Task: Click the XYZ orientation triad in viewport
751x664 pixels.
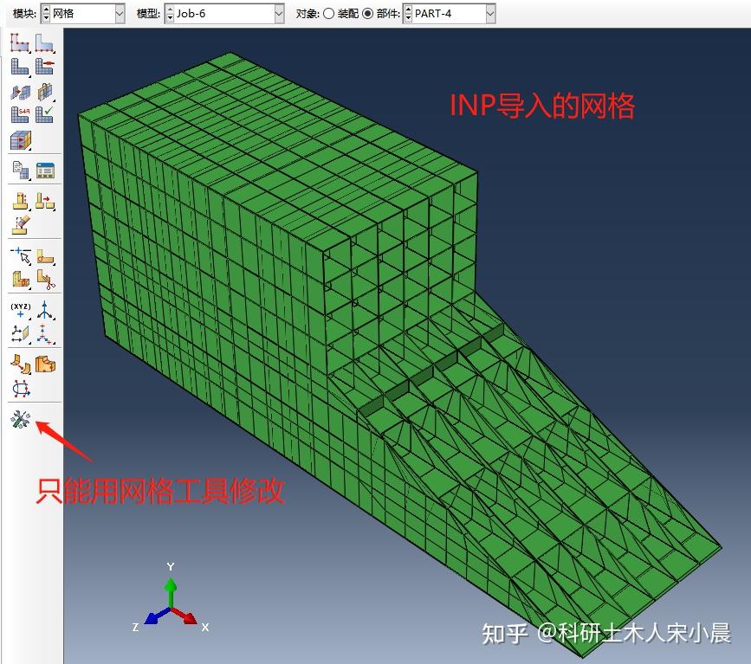Action: [171, 600]
